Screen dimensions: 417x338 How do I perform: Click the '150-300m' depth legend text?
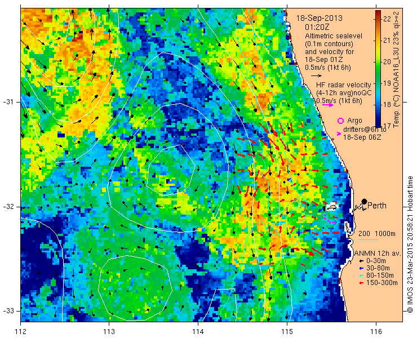click(382, 283)
